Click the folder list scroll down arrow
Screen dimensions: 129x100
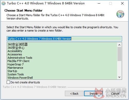point(120,77)
